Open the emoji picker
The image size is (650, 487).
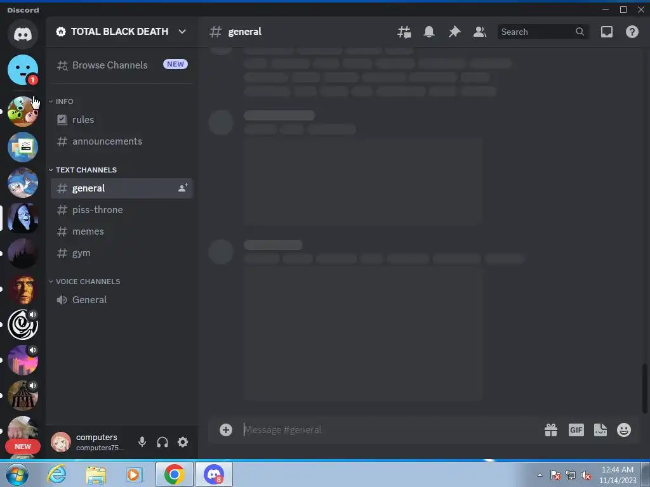(624, 430)
